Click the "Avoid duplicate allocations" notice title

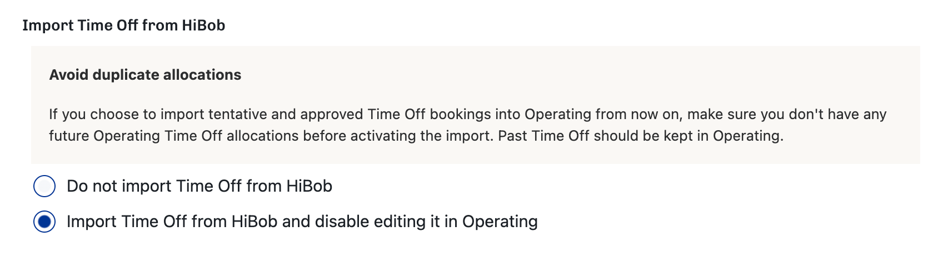(145, 75)
